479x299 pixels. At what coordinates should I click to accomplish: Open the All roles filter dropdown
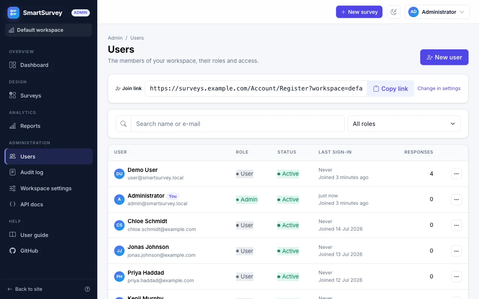pyautogui.click(x=404, y=124)
